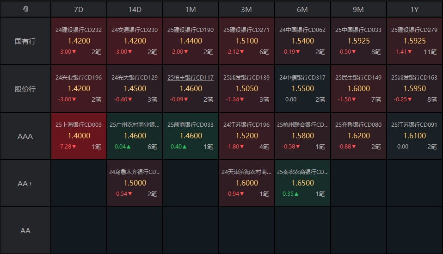Open the 24中信银行CD317 cell
443x254 pixels.
(x=302, y=89)
